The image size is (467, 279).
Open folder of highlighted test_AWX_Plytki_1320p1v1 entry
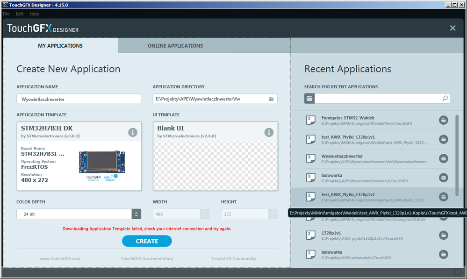(443, 197)
